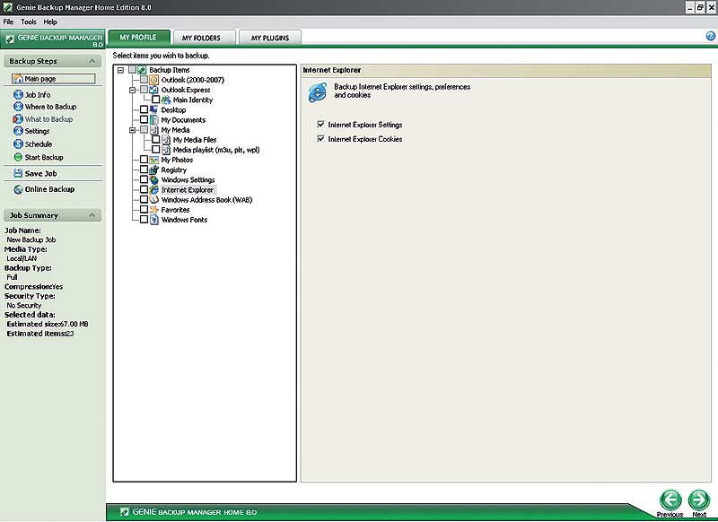This screenshot has width=718, height=522.
Task: Click the What to Backup step icon
Action: click(18, 119)
